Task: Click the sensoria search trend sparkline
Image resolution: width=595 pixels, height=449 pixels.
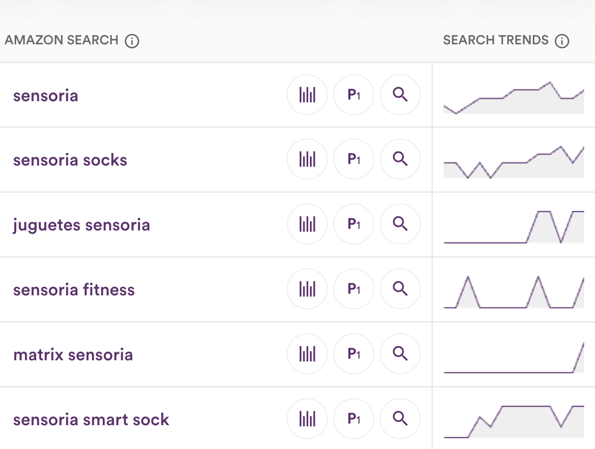Action: click(x=514, y=97)
